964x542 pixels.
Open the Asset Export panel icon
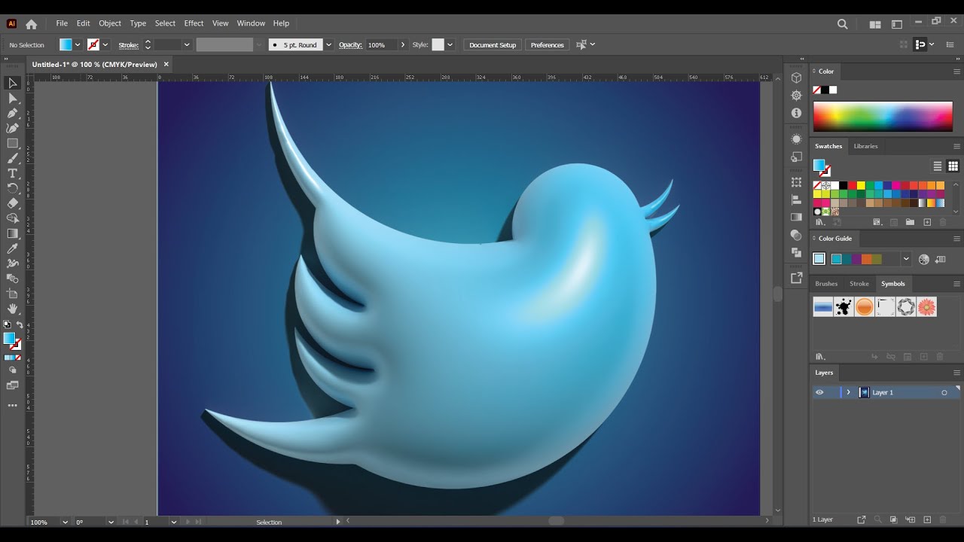[796, 278]
